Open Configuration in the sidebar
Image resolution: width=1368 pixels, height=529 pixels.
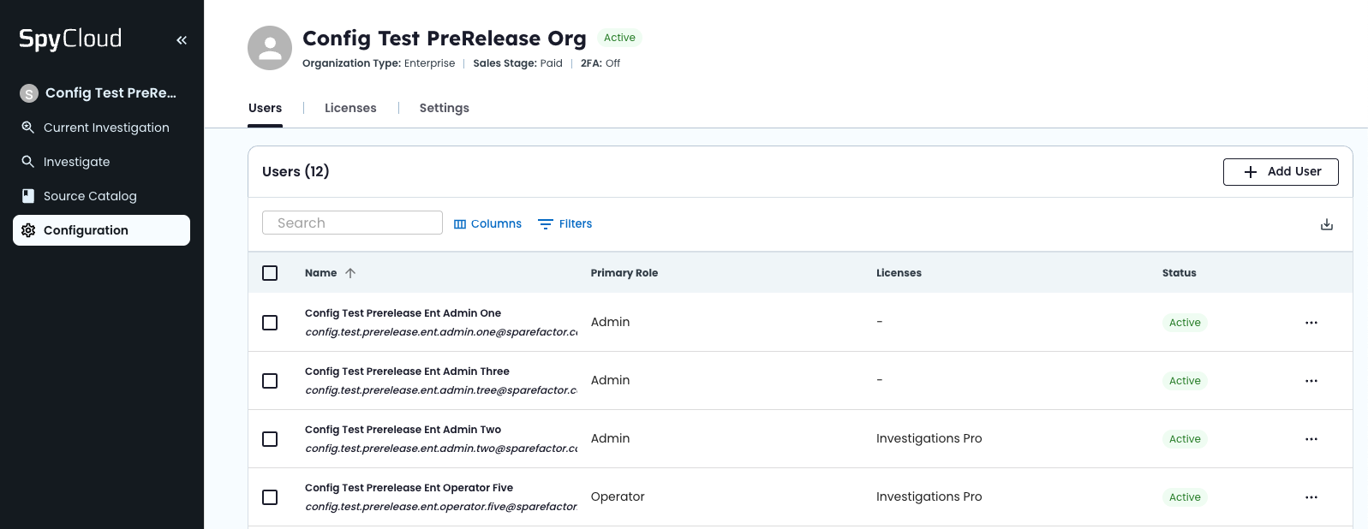[101, 230]
